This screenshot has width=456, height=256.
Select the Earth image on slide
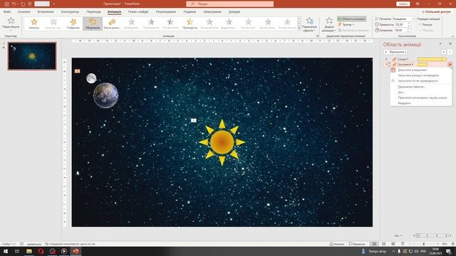(106, 95)
